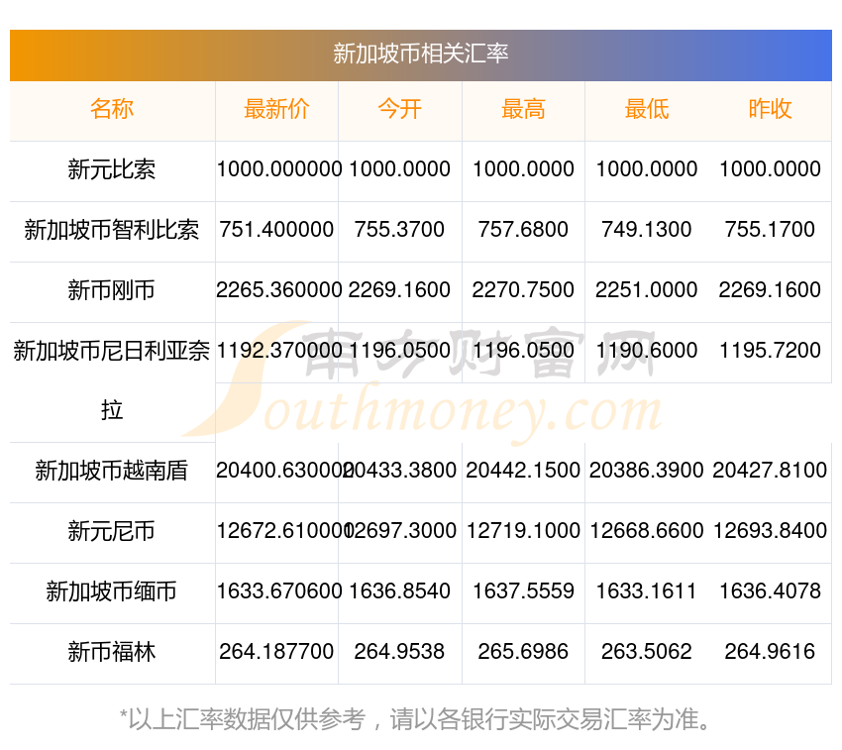The image size is (842, 750).
Task: Click the latest price 1633.670600
Action: click(x=279, y=591)
